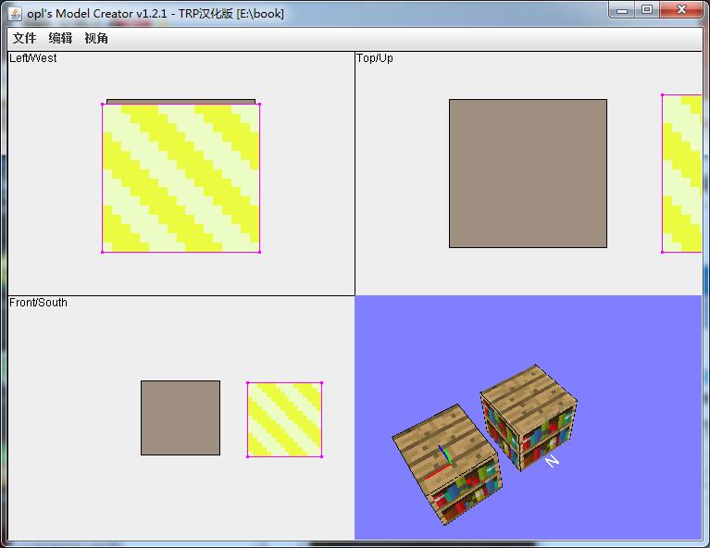Click the partial yellow striped cube in Top/Up view
The width and height of the screenshot is (710, 548).
tap(682, 173)
